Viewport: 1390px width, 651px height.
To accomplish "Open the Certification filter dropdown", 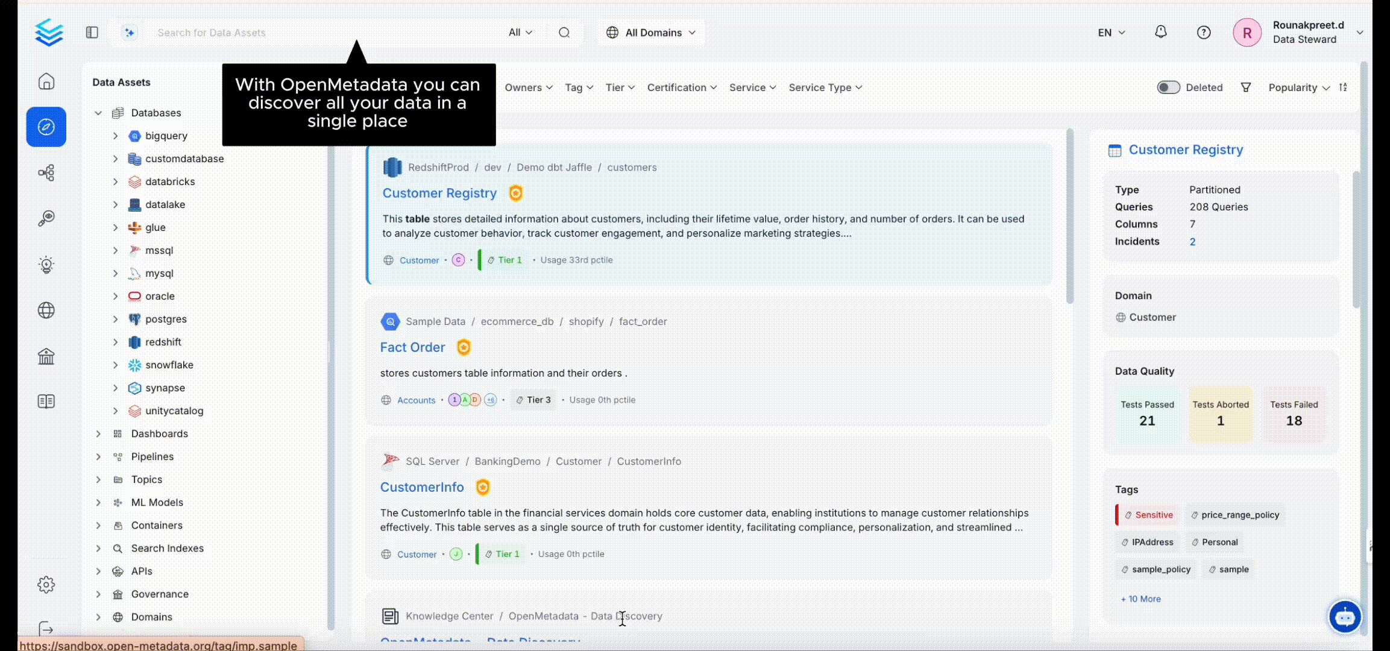I will pos(682,87).
